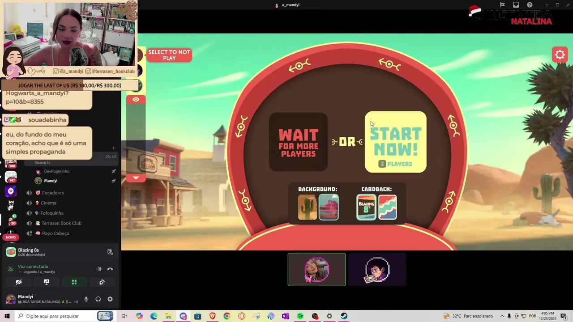Select the second player's avatar tile
Viewport: 573px width, 322px height.
377,269
